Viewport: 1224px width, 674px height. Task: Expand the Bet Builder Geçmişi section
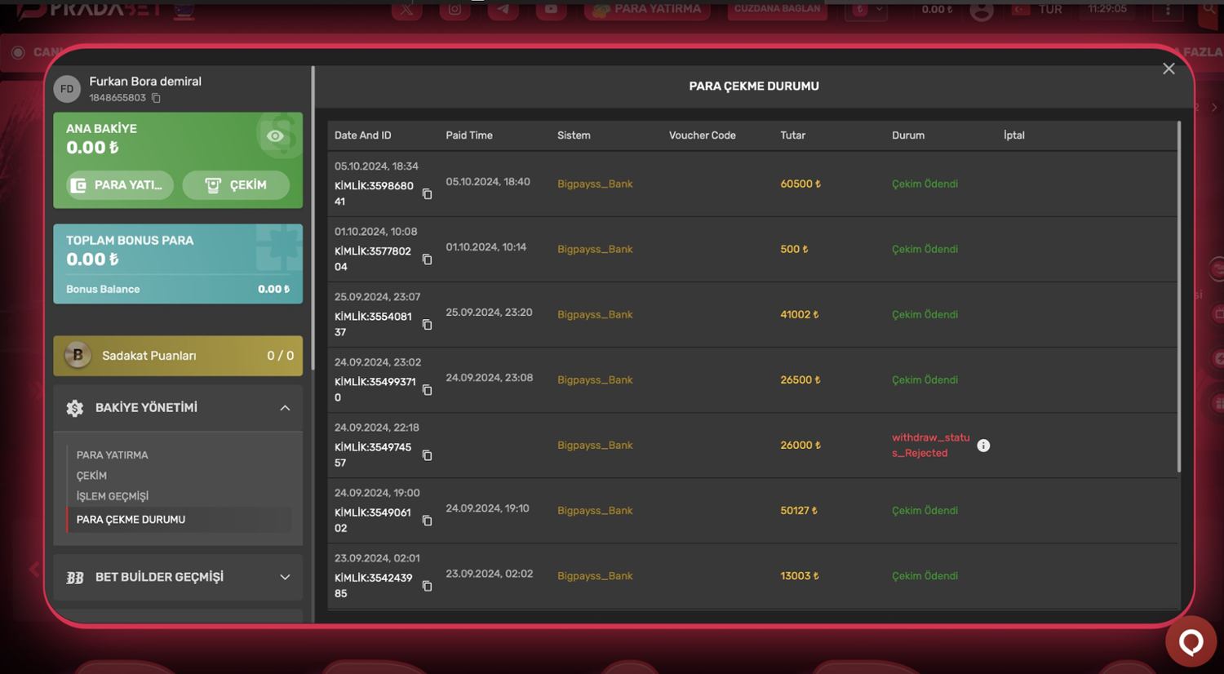285,578
